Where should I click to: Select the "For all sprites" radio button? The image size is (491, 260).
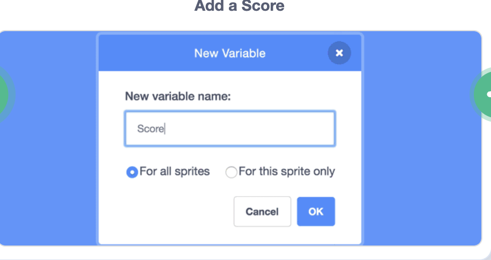(132, 172)
